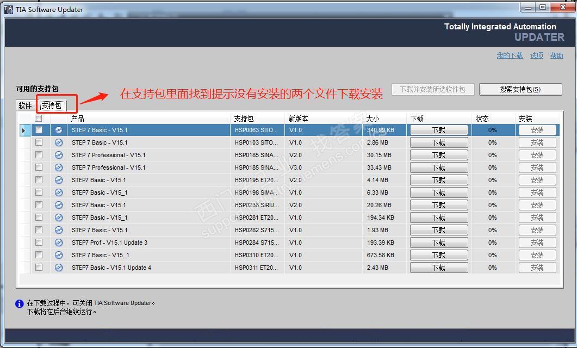Check the box for the HSP0103 support package

[x=39, y=142]
